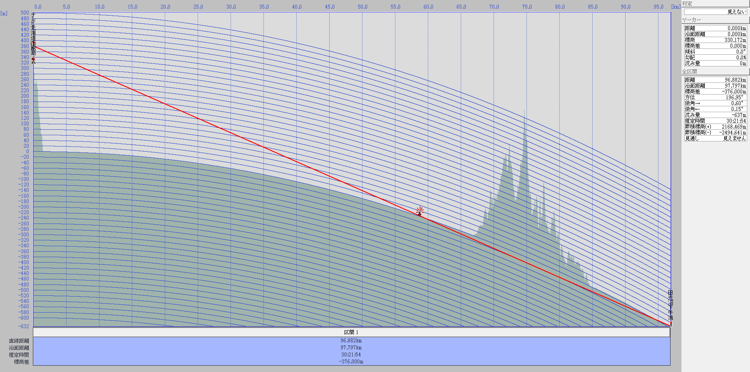Select the 推定時間 30:21:54 row in the side panel

click(716, 121)
